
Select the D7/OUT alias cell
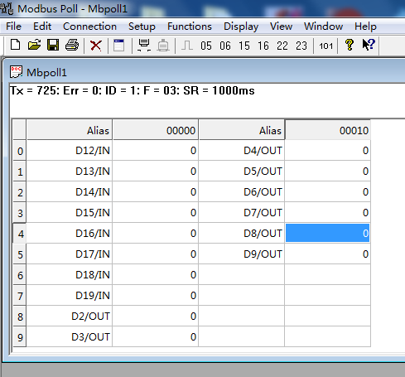click(x=242, y=213)
